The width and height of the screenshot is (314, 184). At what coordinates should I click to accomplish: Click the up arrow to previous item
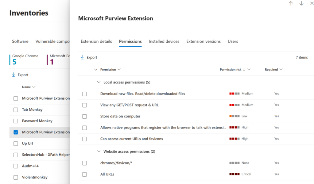click(291, 3)
